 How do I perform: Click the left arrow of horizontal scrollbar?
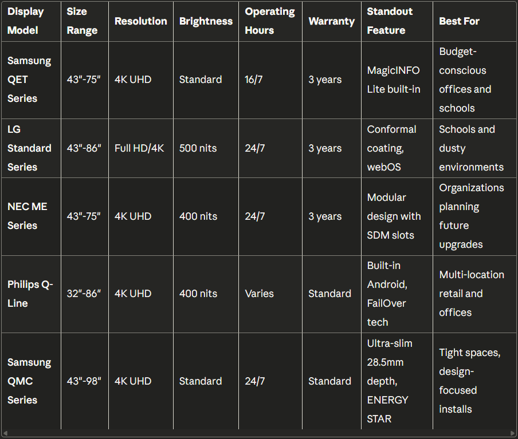point(5,434)
